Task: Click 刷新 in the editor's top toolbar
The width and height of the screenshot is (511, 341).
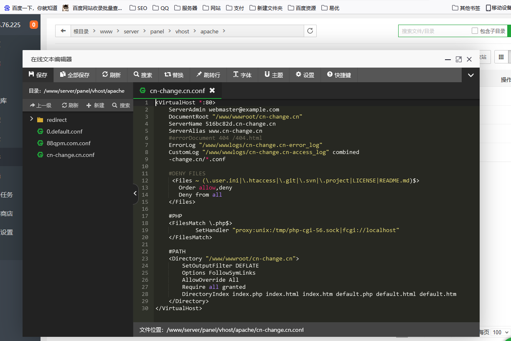Action: click(112, 75)
